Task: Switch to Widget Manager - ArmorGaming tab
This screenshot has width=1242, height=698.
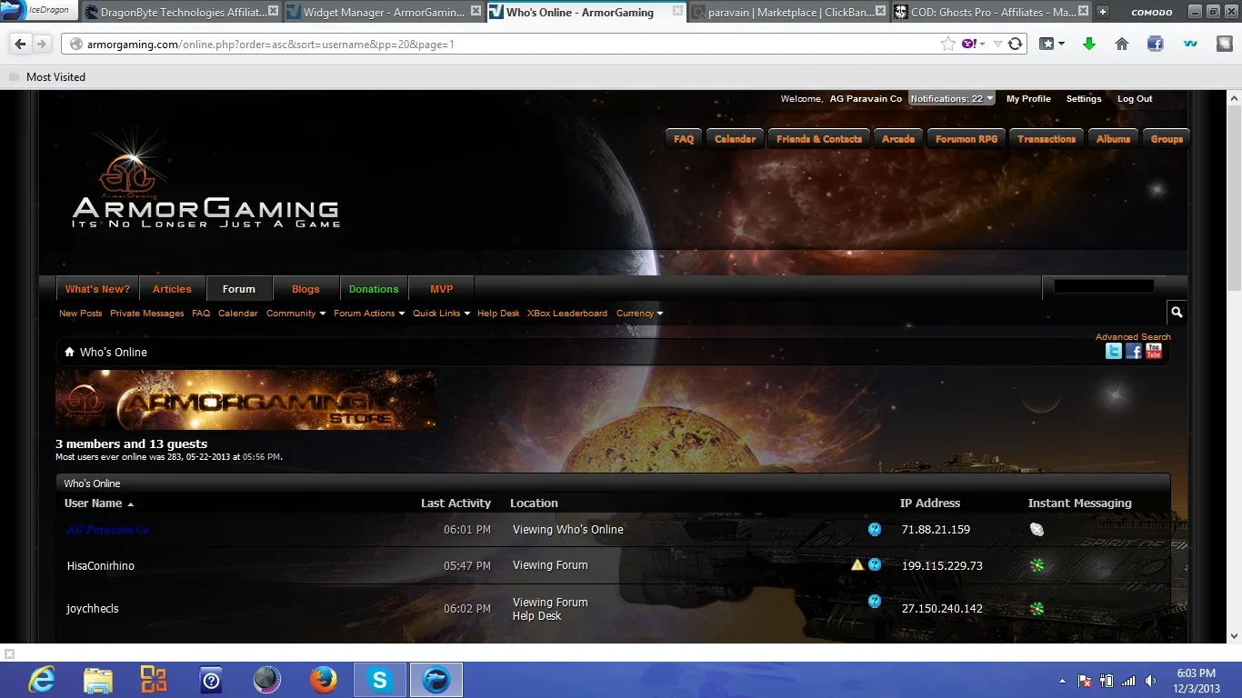Action: (384, 13)
